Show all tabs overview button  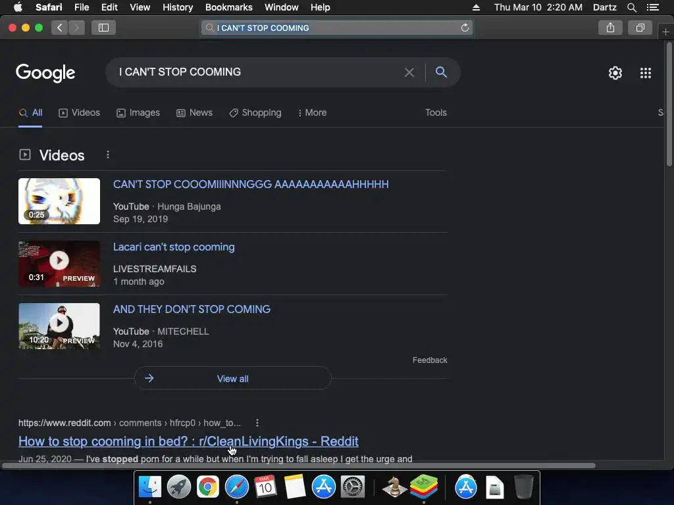(x=640, y=28)
